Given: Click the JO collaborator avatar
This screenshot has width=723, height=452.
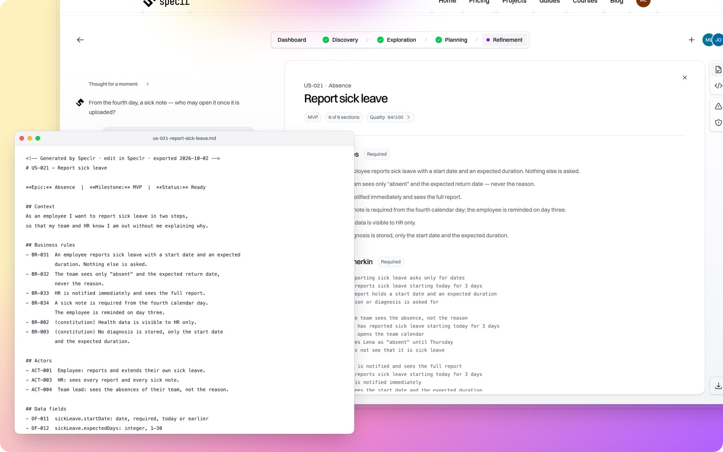Looking at the screenshot, I should tap(718, 40).
